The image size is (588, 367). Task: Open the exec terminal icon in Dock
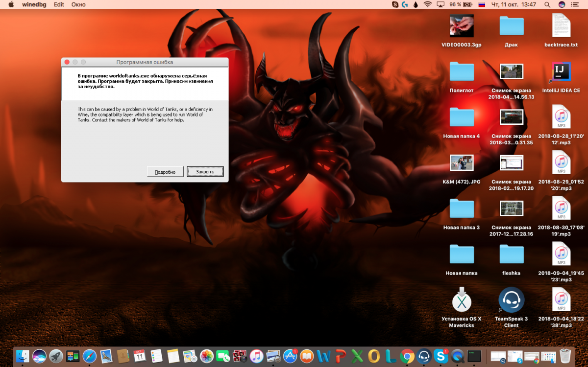474,356
